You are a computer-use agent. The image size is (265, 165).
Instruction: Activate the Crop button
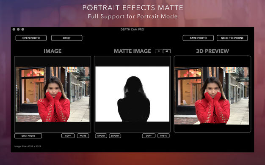pyautogui.click(x=66, y=38)
